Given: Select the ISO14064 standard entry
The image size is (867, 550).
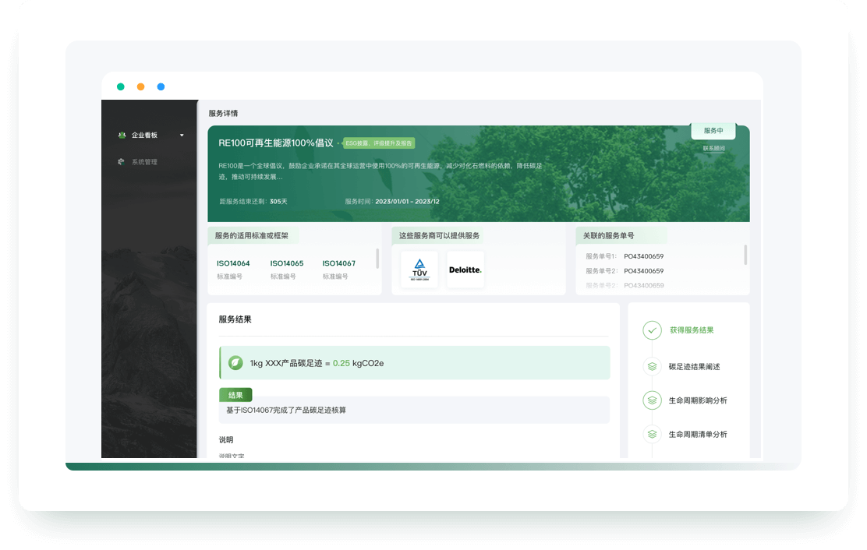Looking at the screenshot, I should [233, 263].
